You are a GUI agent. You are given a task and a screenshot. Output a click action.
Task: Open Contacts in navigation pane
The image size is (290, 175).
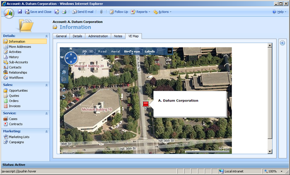(x=12, y=68)
